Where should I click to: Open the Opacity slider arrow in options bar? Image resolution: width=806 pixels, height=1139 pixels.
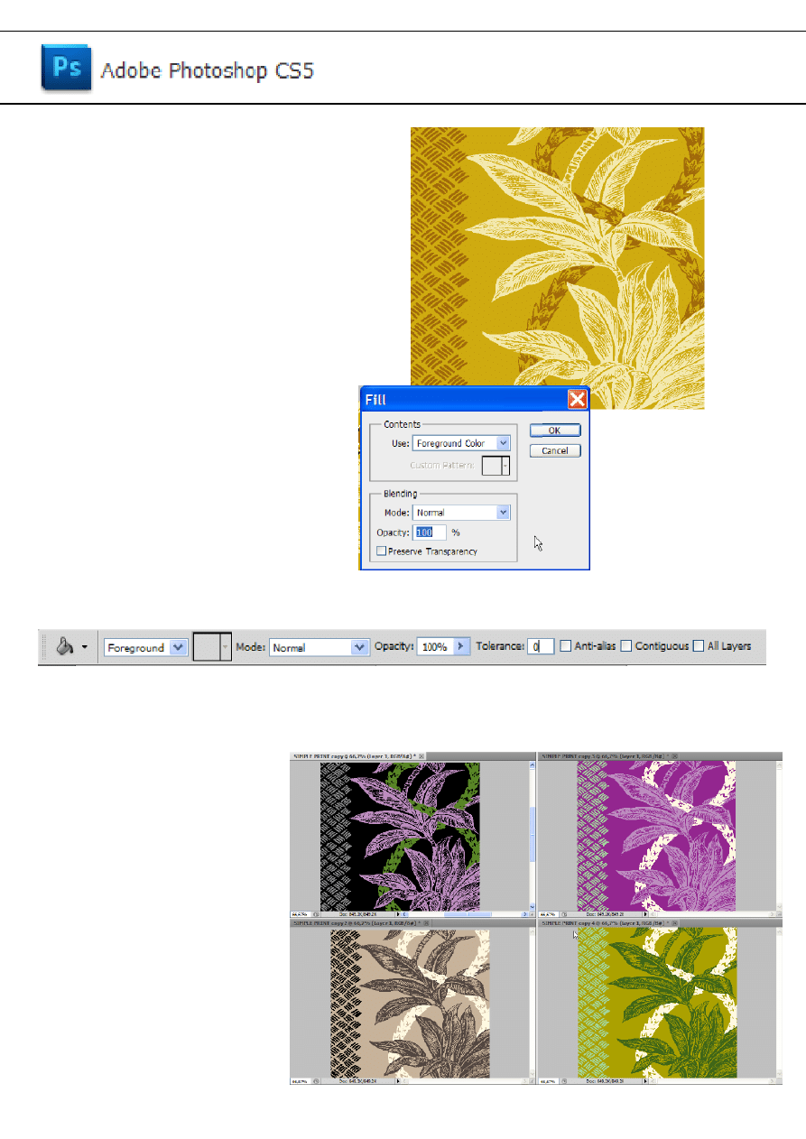click(461, 647)
